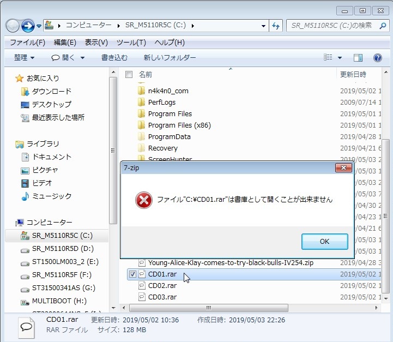The height and width of the screenshot is (342, 393).
Task: Click the 書き込む toolbar button
Action: (x=114, y=58)
